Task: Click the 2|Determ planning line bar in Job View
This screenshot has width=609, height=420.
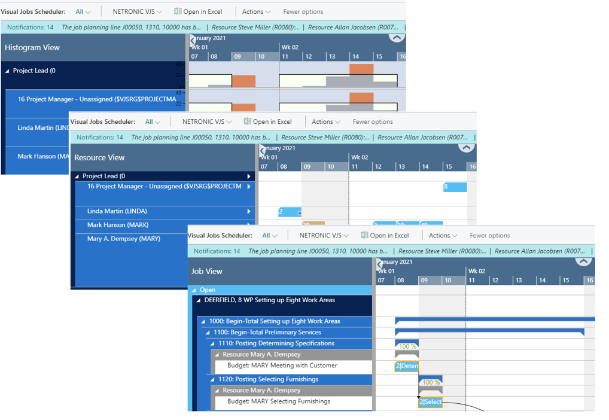Action: pyautogui.click(x=407, y=366)
